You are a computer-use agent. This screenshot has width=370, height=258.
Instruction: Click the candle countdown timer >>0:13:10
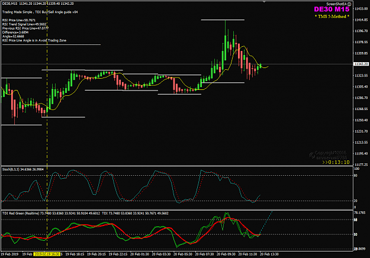(x=336, y=162)
